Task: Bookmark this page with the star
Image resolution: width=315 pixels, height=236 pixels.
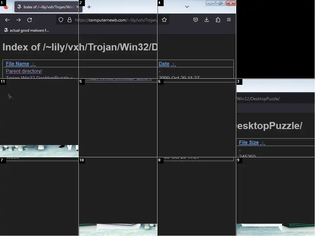Action: pos(164,20)
